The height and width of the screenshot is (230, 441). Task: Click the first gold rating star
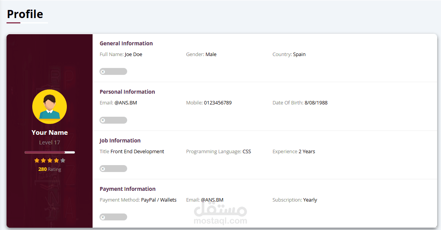(37, 161)
